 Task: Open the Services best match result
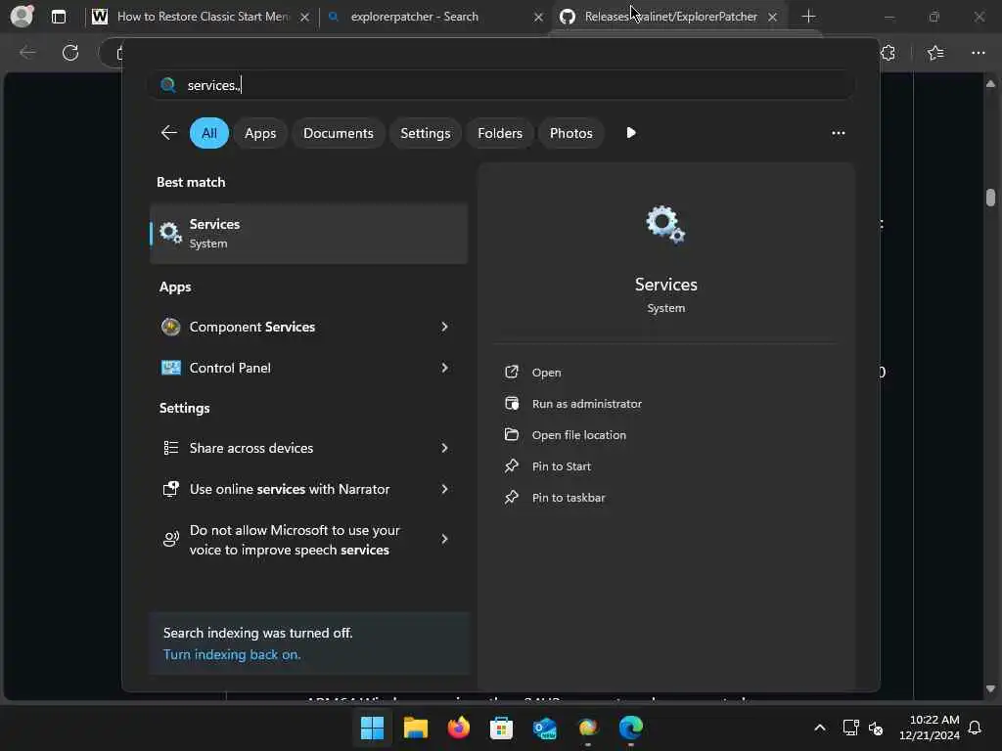[308, 233]
